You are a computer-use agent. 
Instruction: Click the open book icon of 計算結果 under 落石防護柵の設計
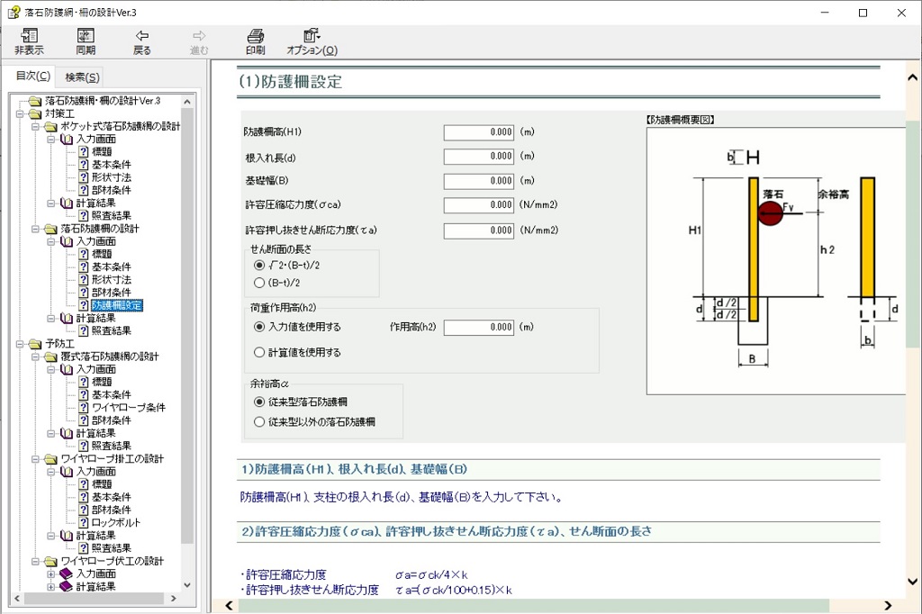[67, 318]
